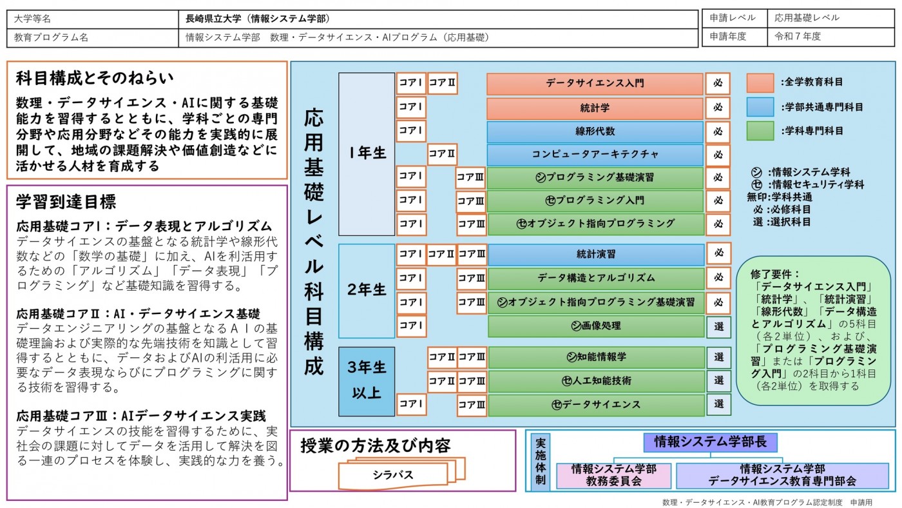Viewport: 902px width, 508px height.
Task: Click the circled セ 情報セキュリティ学科 legend icon
Action: pyautogui.click(x=757, y=184)
